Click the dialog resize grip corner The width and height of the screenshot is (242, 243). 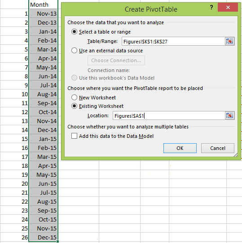[x=236, y=155]
